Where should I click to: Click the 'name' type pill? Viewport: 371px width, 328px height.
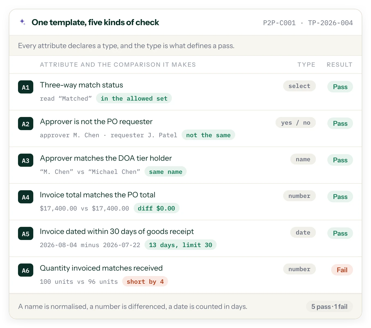coord(303,159)
